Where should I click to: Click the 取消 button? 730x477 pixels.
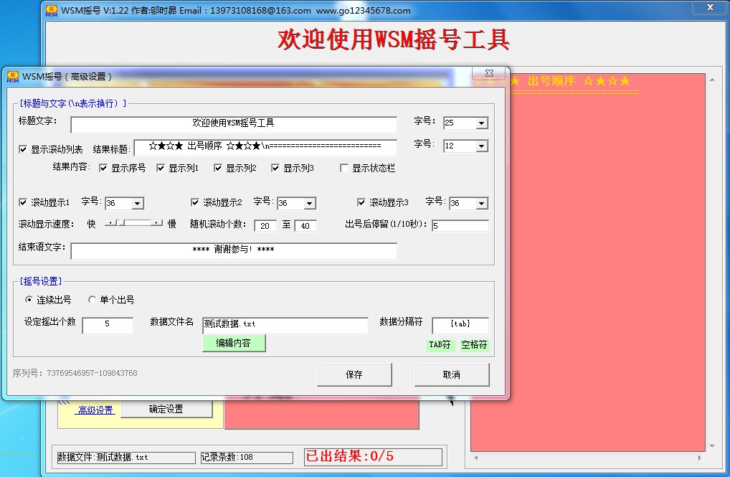click(x=452, y=374)
